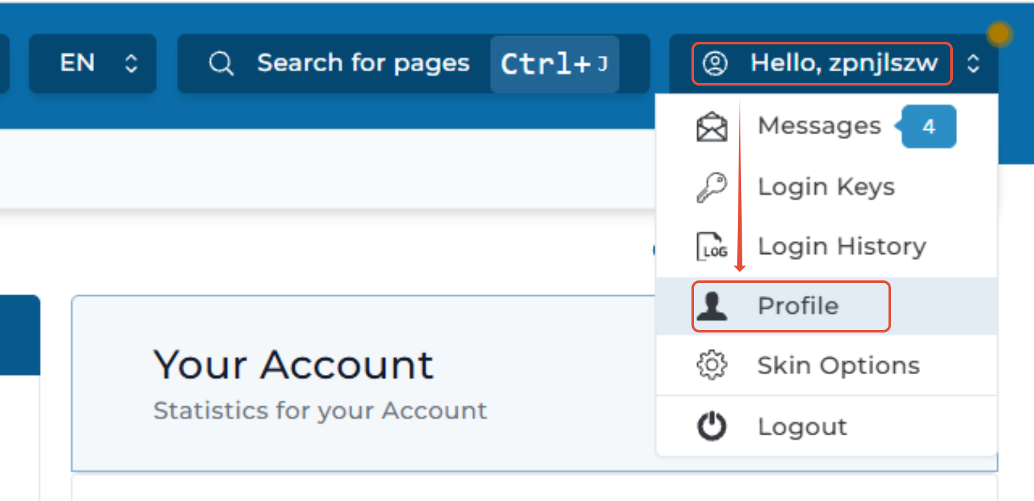This screenshot has width=1034, height=501.
Task: Click the user avatar icon beside Hello
Action: (x=715, y=63)
